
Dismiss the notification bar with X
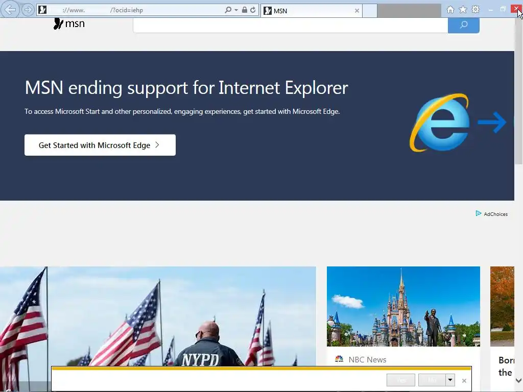(464, 380)
